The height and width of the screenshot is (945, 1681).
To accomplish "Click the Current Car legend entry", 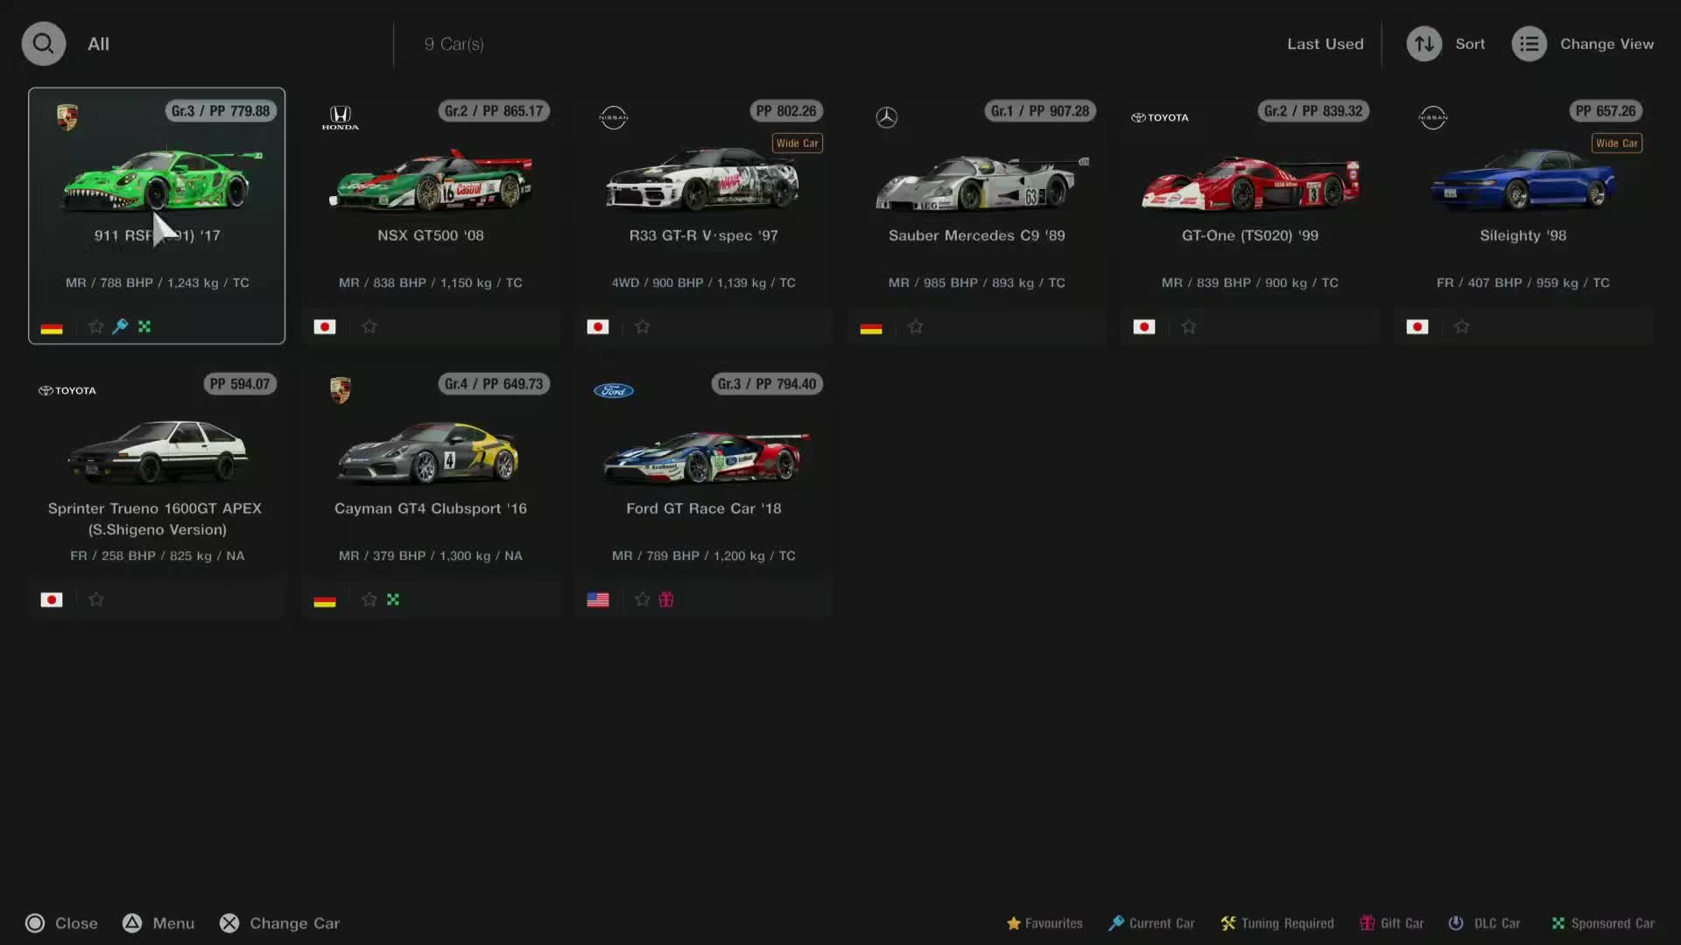I will (x=1151, y=923).
